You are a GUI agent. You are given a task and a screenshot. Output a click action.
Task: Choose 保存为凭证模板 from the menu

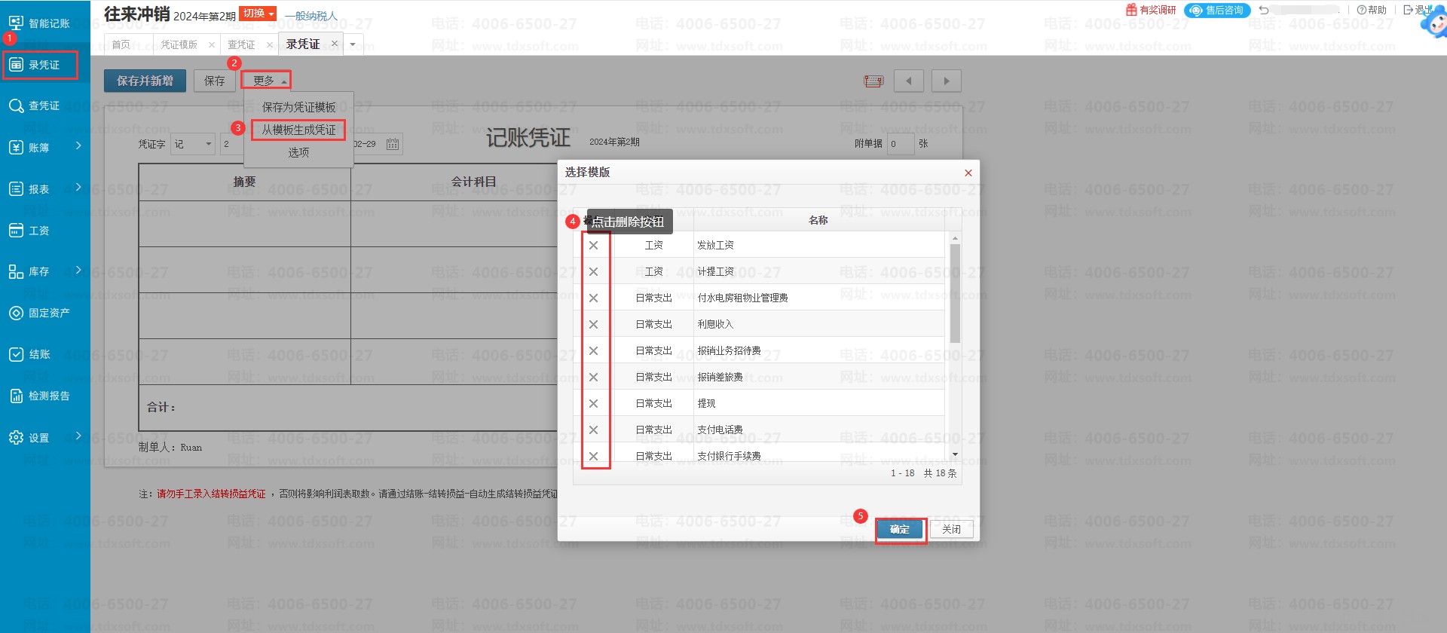pos(298,108)
